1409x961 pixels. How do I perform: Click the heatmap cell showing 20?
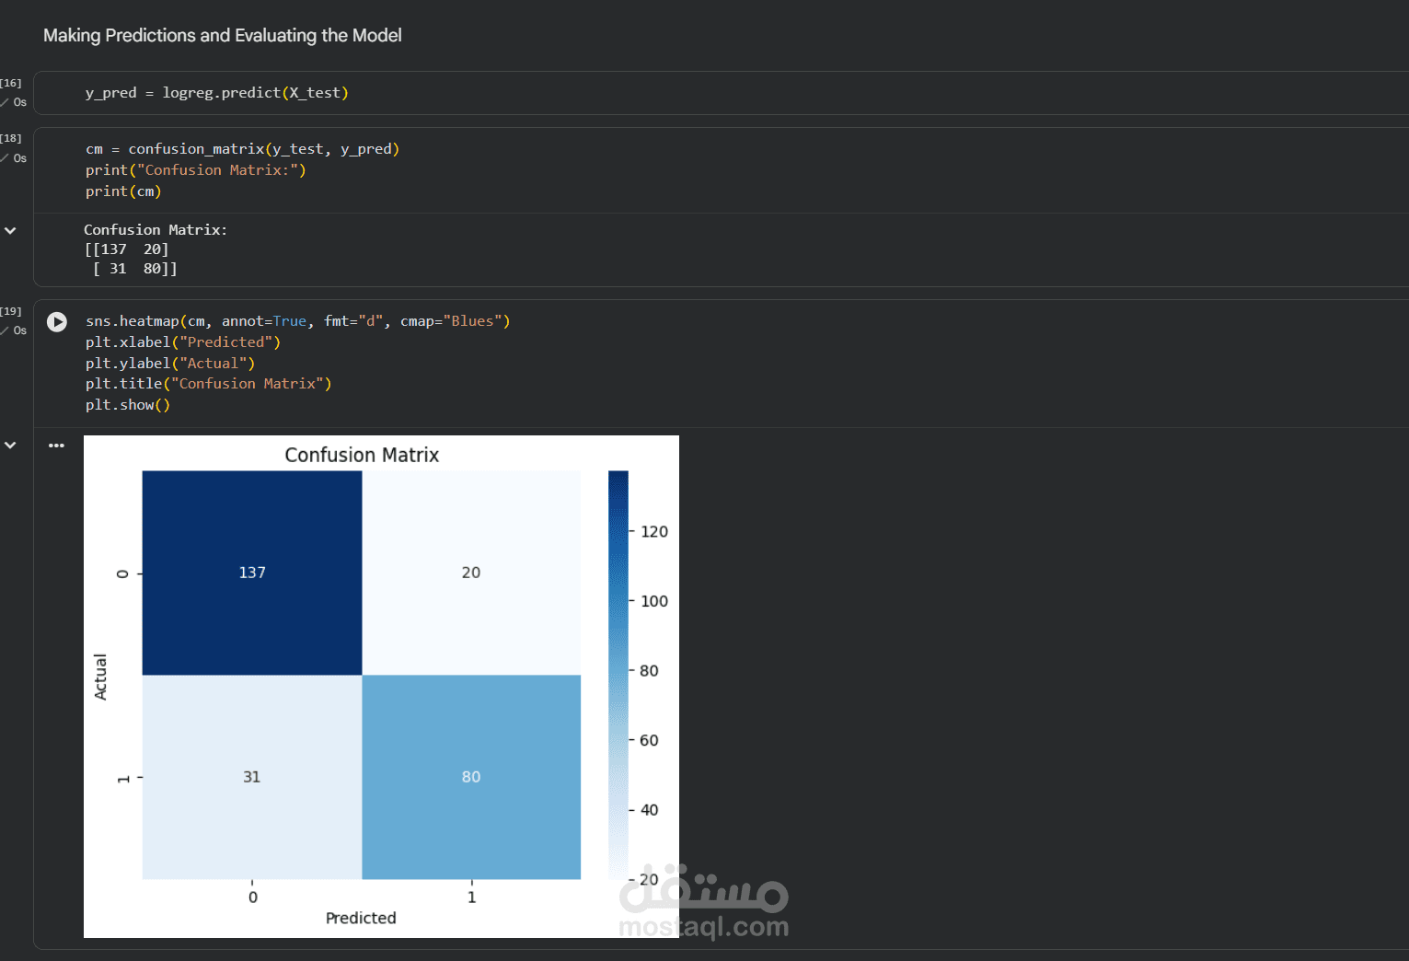coord(471,573)
